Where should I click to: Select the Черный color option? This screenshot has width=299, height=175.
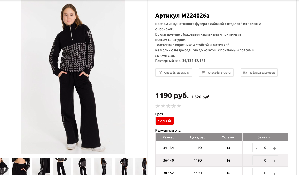[x=165, y=121]
